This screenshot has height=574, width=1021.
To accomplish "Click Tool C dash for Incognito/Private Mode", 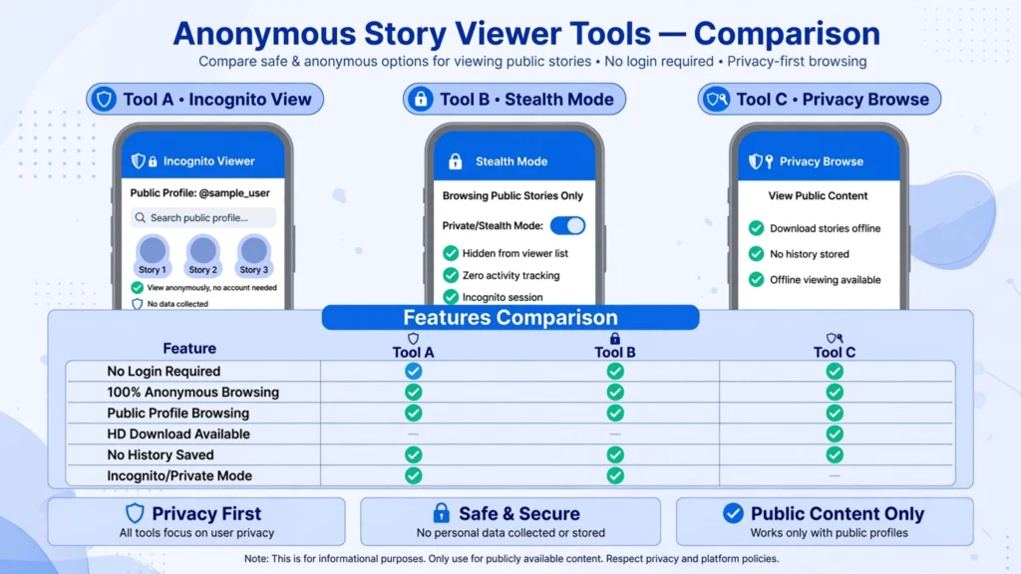I will (x=835, y=475).
